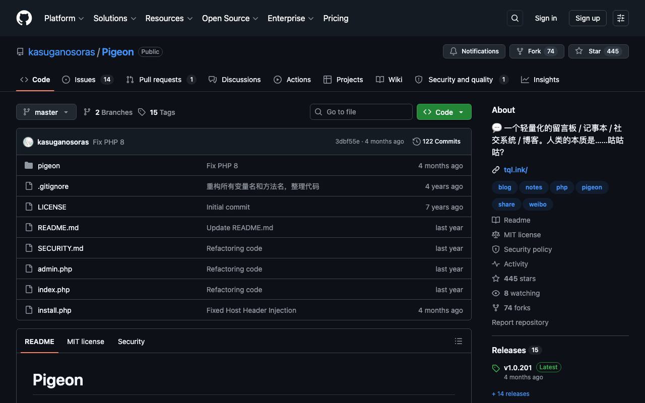
Task: Open the Actions tab
Action: coord(292,80)
